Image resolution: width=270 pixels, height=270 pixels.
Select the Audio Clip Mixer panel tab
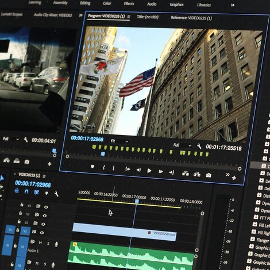click(x=53, y=15)
